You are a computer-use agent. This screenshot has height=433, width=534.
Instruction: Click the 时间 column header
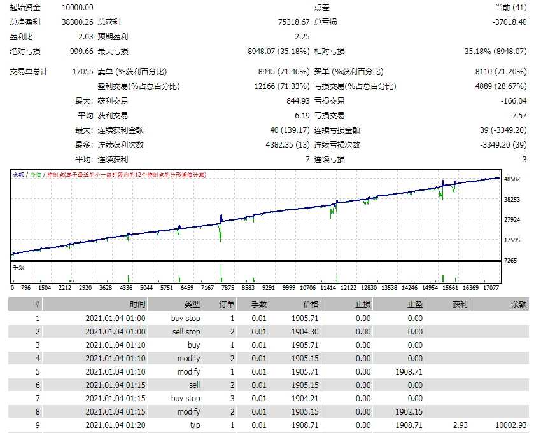click(137, 305)
